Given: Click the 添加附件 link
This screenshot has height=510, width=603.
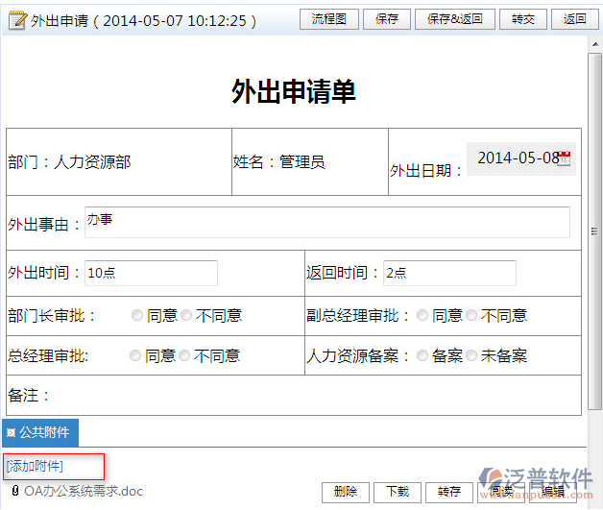Looking at the screenshot, I should pyautogui.click(x=35, y=466).
